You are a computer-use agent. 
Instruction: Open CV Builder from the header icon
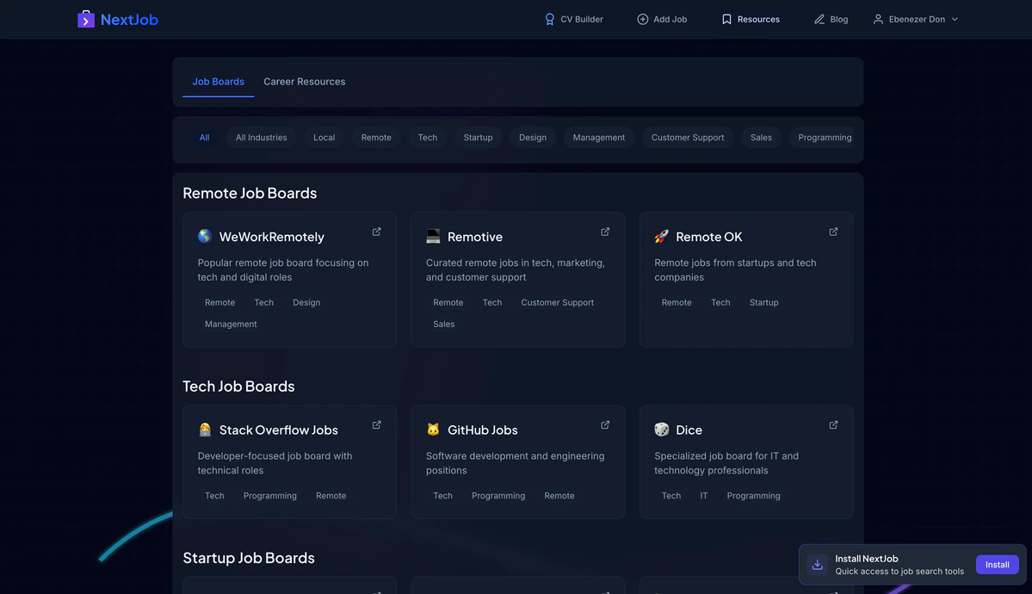548,18
